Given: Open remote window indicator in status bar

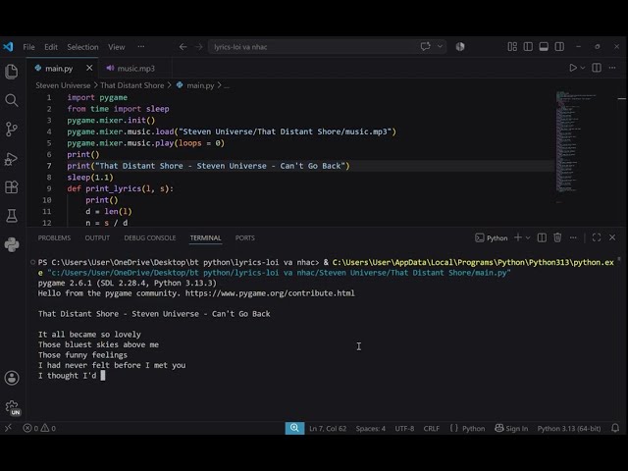Looking at the screenshot, I should tap(8, 428).
